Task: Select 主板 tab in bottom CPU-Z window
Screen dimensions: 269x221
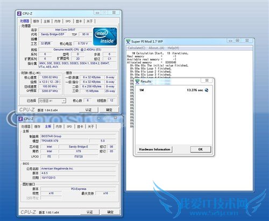Action: pos(48,127)
